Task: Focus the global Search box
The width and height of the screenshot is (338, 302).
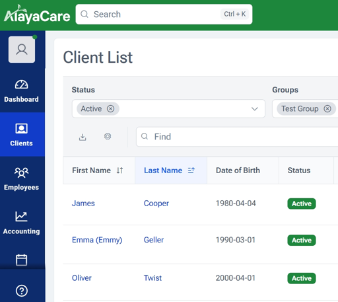Action: 164,15
